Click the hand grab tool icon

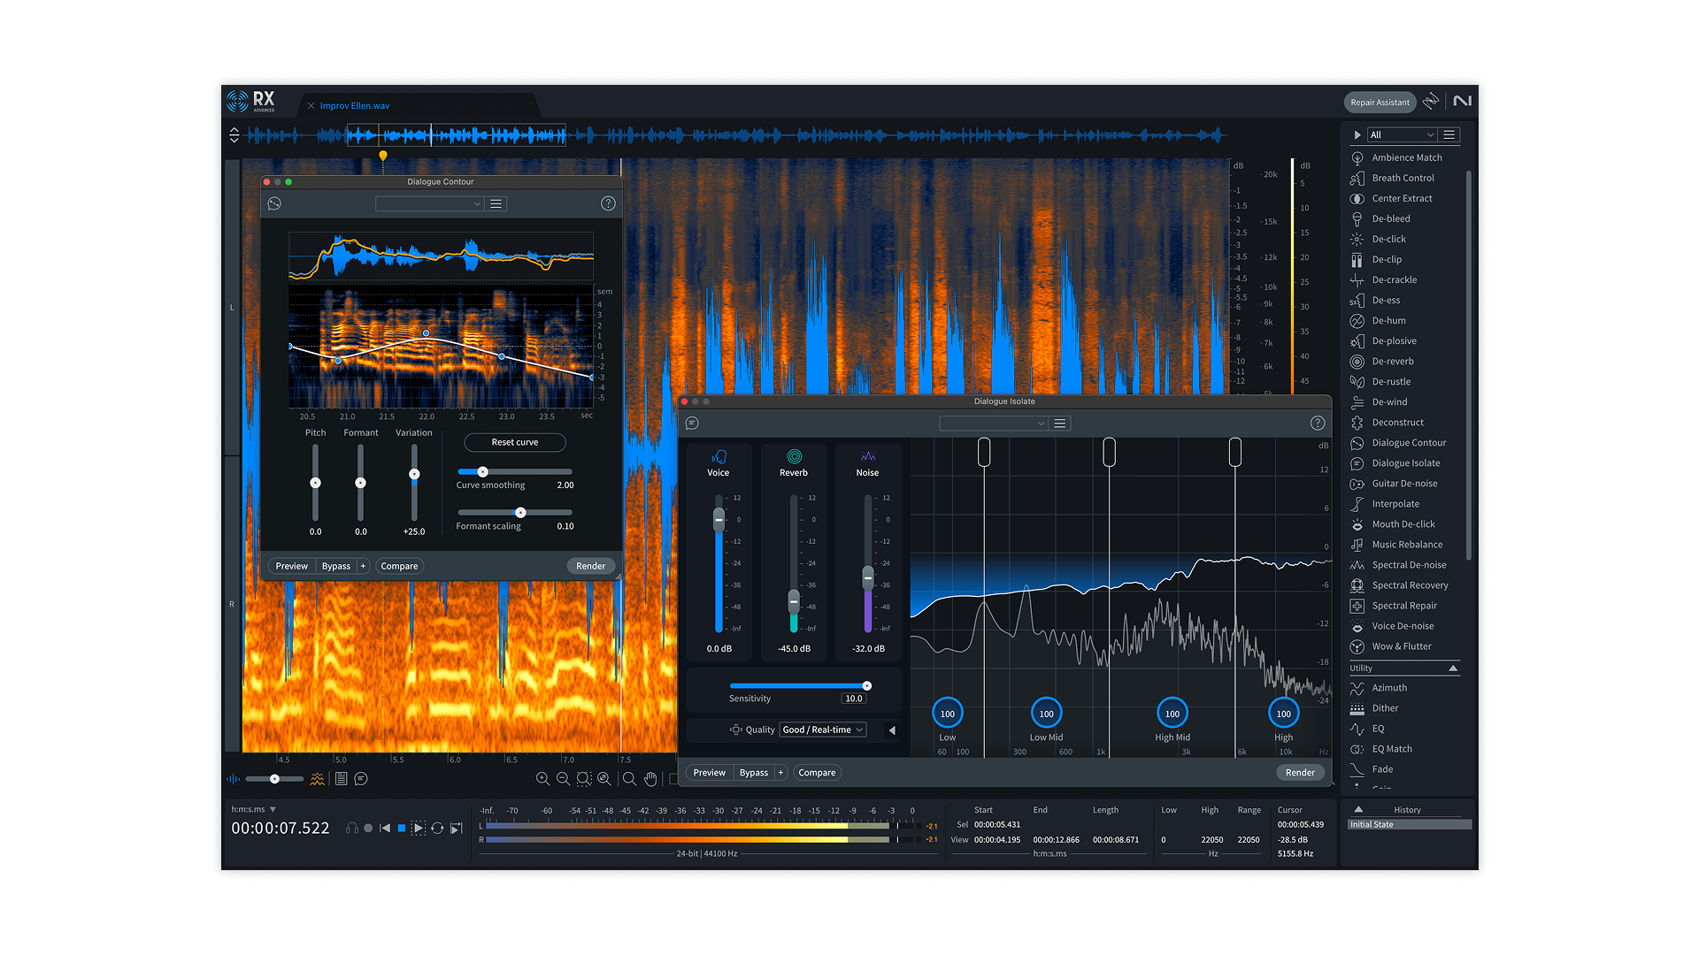pyautogui.click(x=650, y=779)
